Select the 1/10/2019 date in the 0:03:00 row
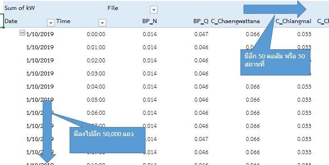This screenshot has width=329, height=165. 40,74
